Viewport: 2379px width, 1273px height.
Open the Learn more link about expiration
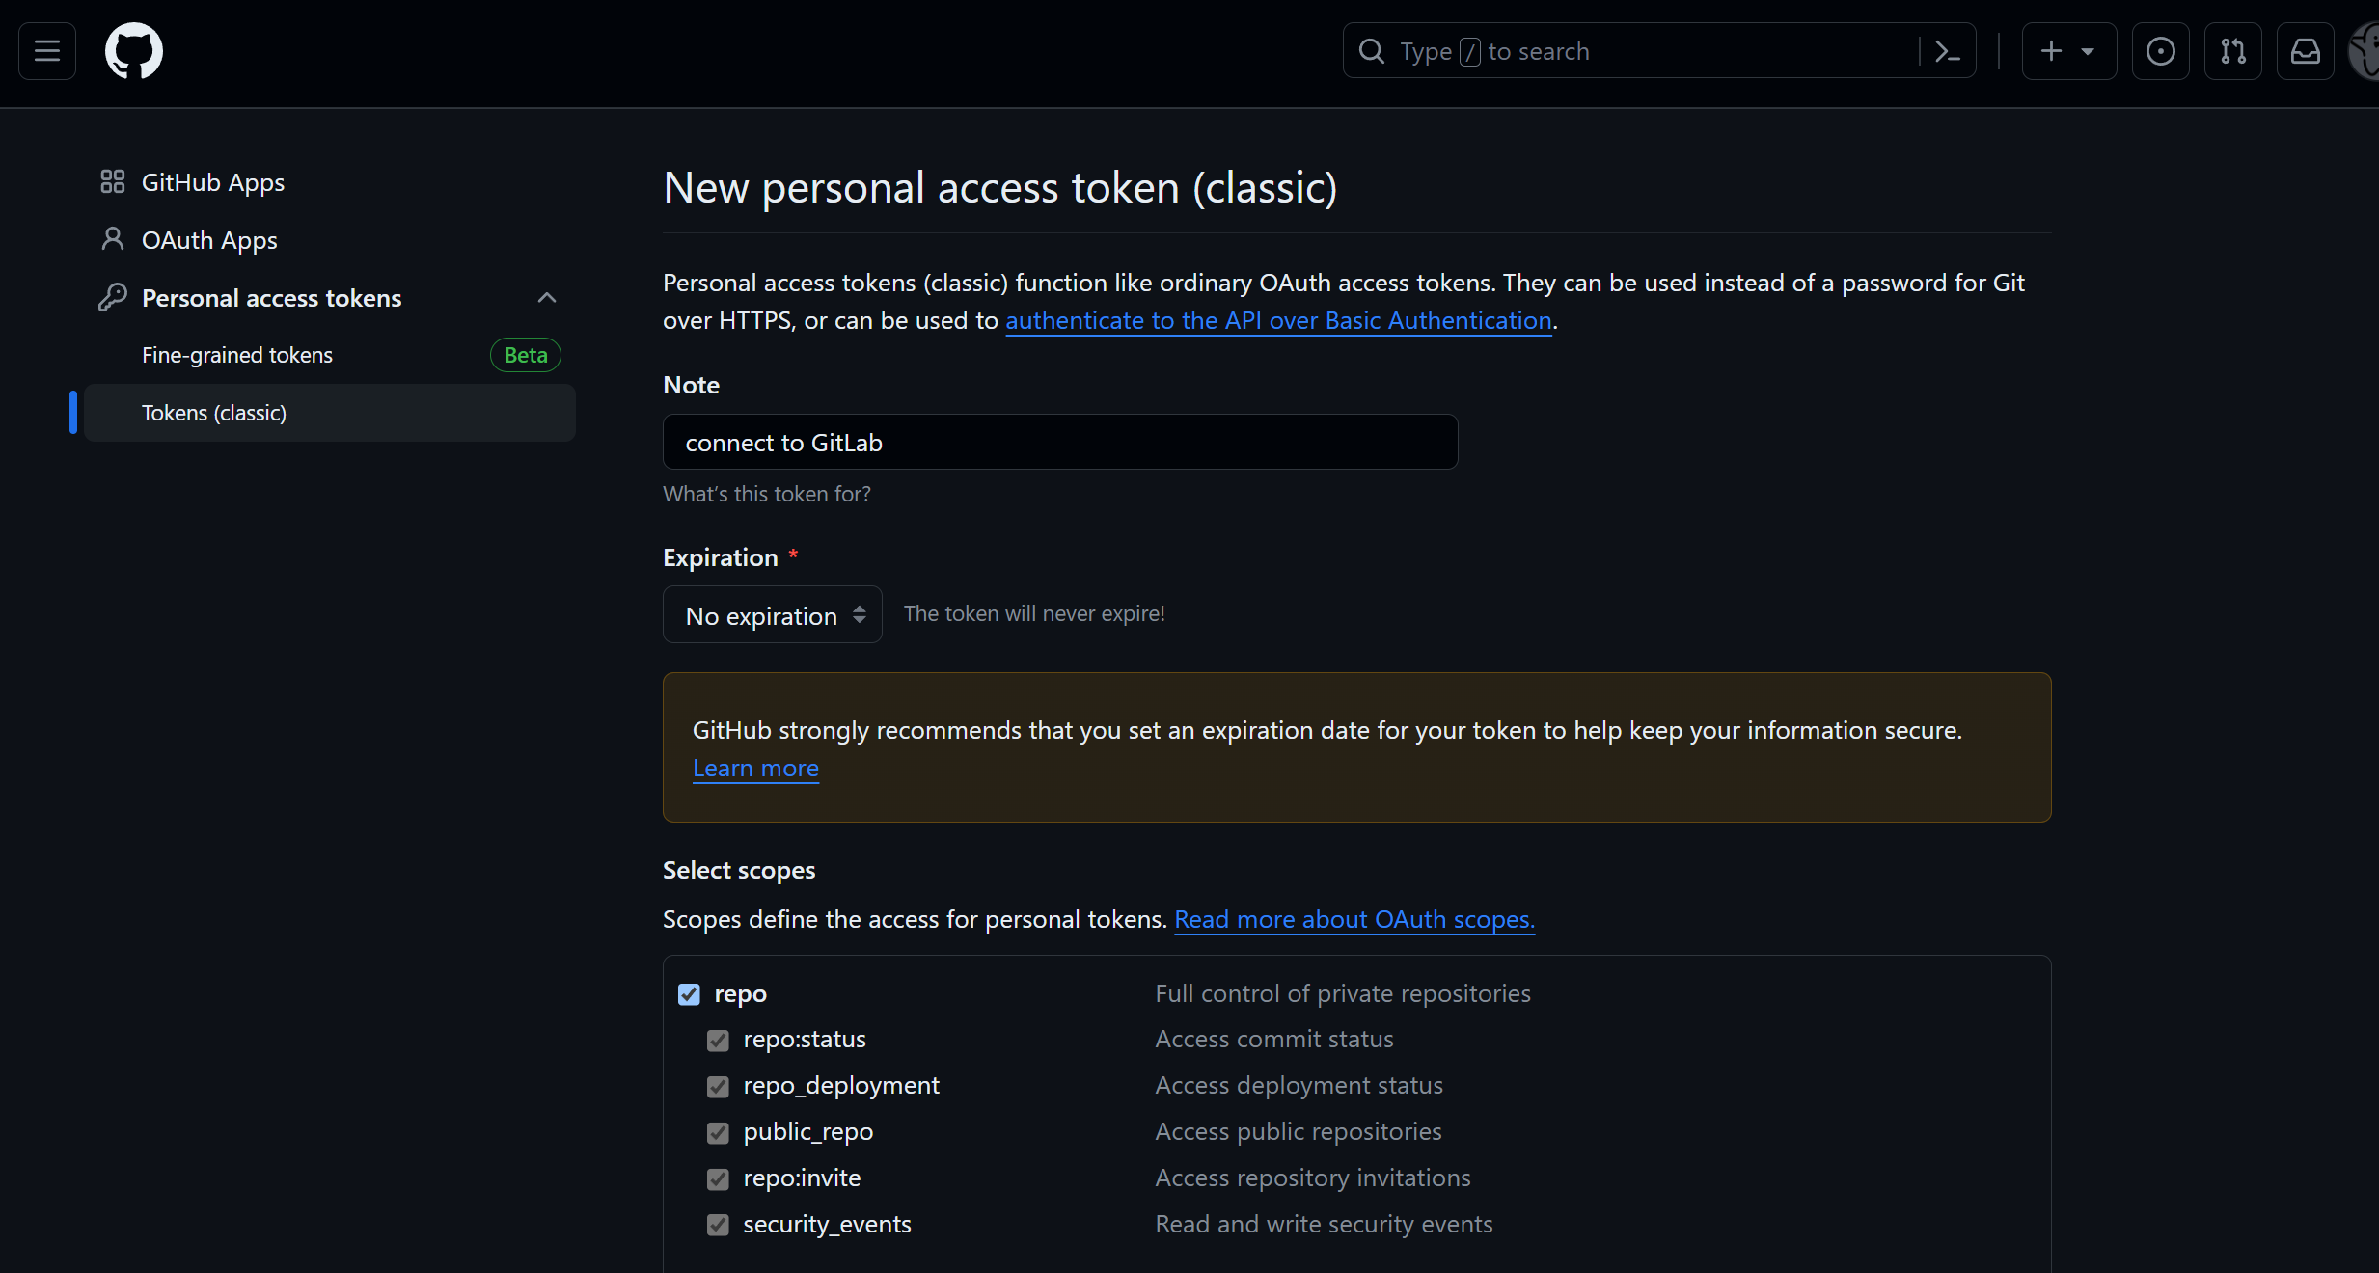(x=755, y=768)
